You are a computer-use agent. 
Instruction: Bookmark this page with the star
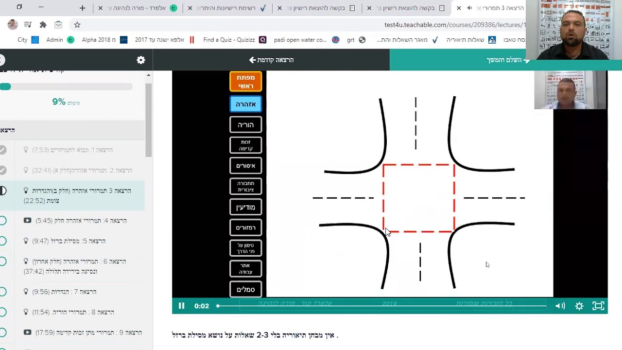pyautogui.click(x=77, y=25)
